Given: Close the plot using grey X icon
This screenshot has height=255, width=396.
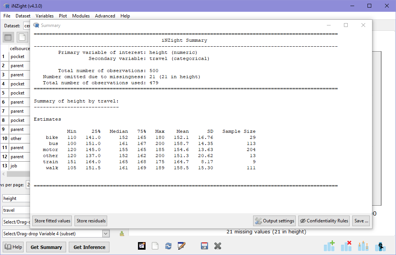Looking at the screenshot, I should pos(217,246).
